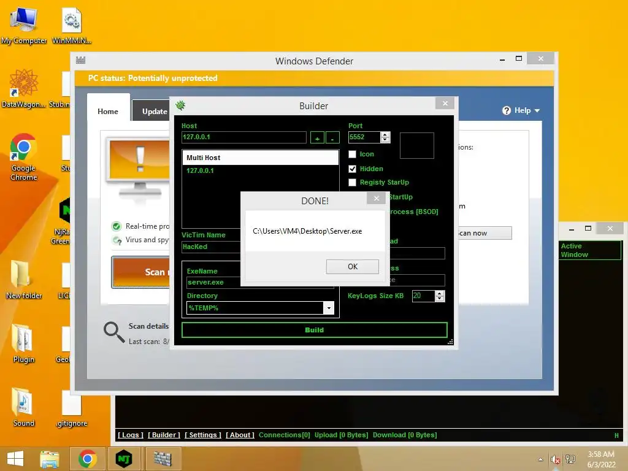Select the .gitignore file icon
The image size is (628, 471).
coord(72,407)
